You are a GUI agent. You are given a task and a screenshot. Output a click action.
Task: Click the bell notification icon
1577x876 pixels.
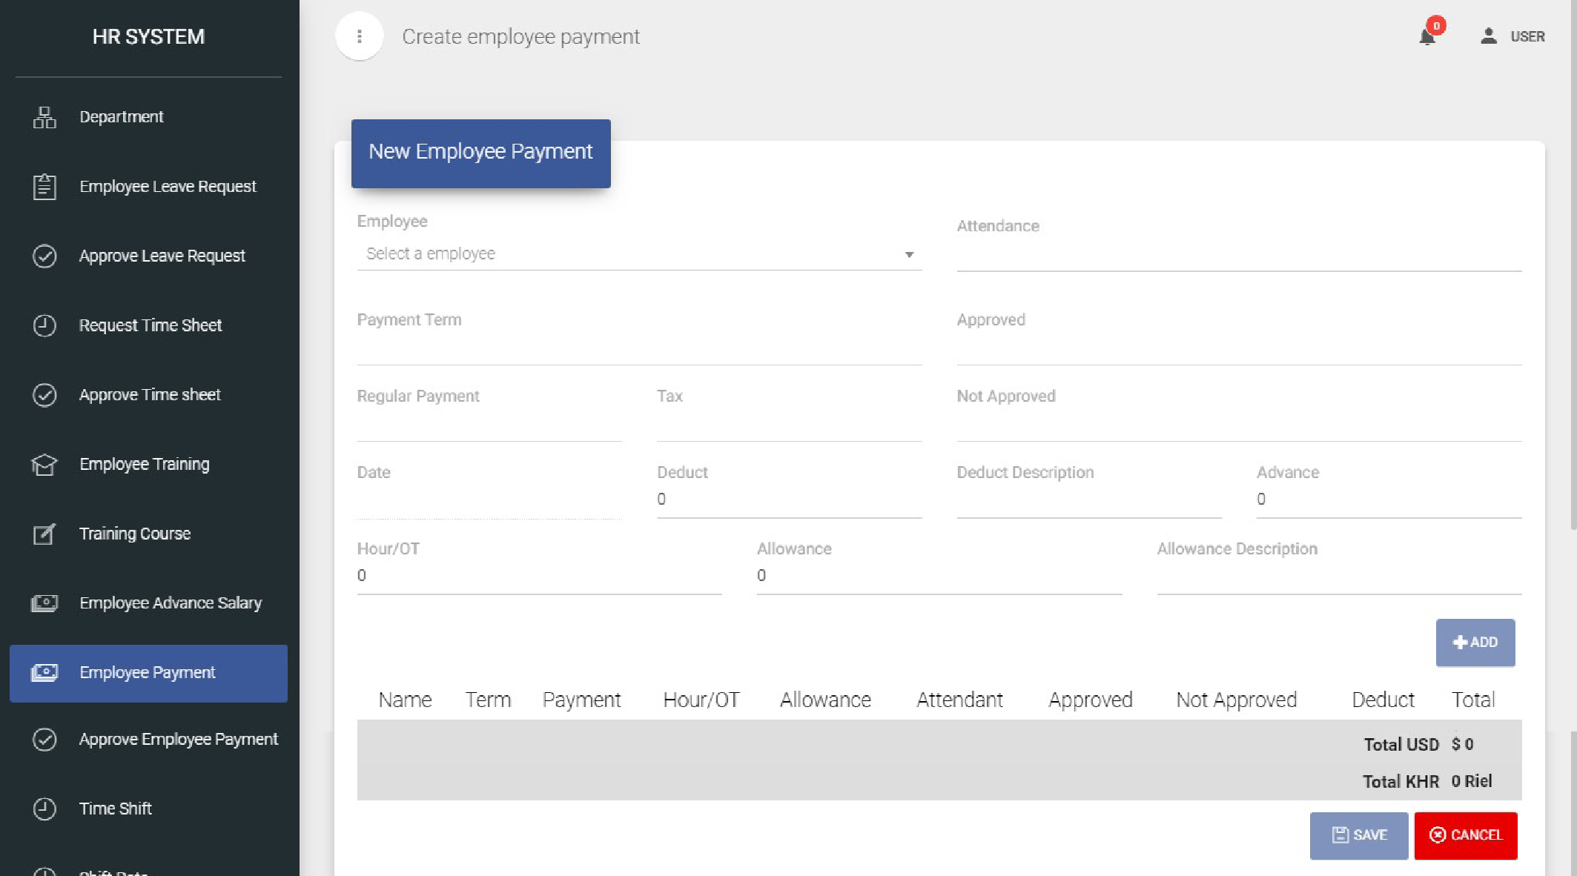[1426, 36]
